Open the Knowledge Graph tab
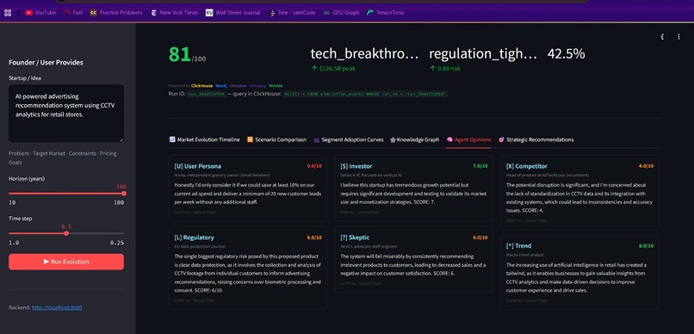Screen dimensions: 694x334 (x=414, y=139)
